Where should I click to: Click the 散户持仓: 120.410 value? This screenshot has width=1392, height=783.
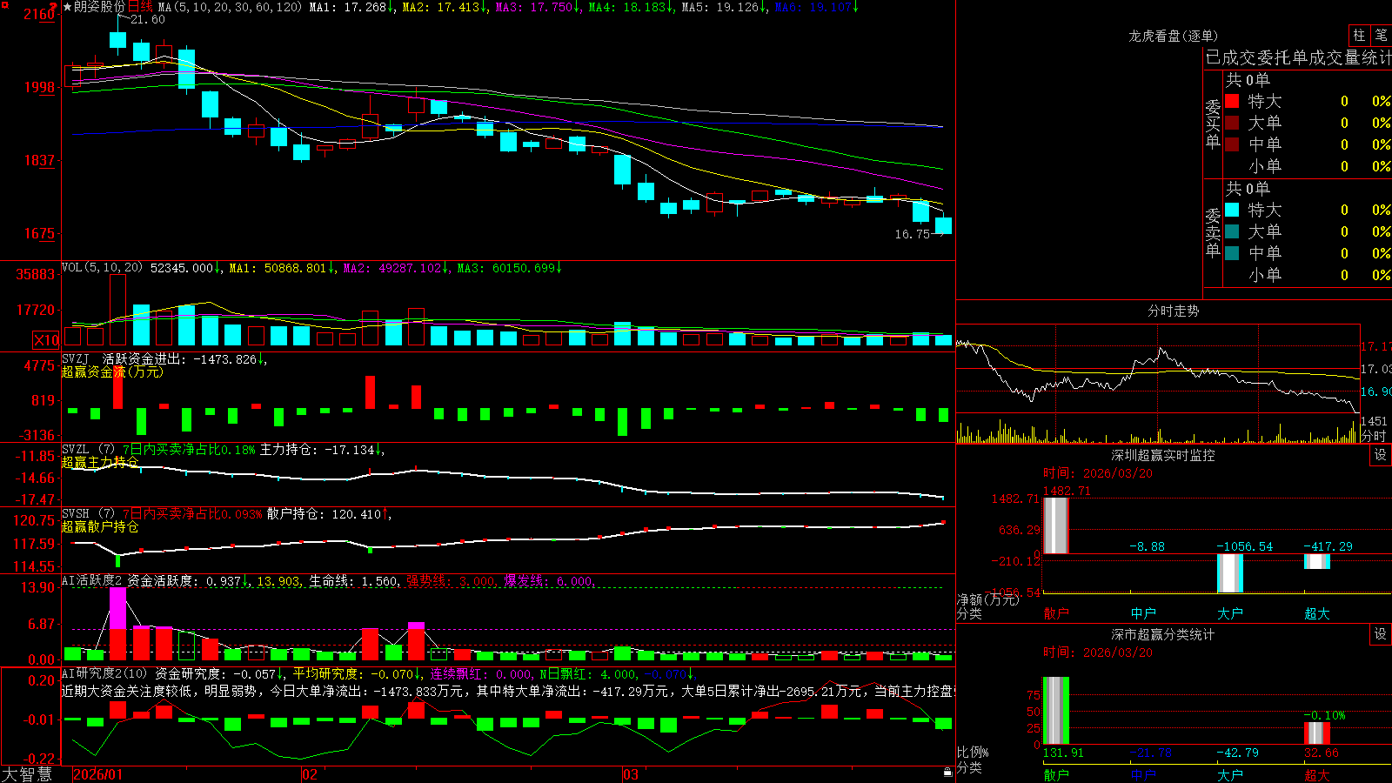point(329,514)
